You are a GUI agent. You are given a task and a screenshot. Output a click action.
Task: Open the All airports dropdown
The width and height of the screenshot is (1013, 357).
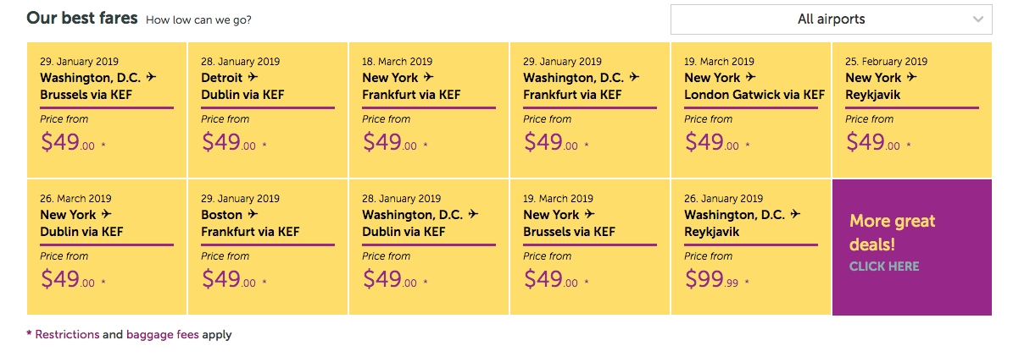(x=831, y=19)
